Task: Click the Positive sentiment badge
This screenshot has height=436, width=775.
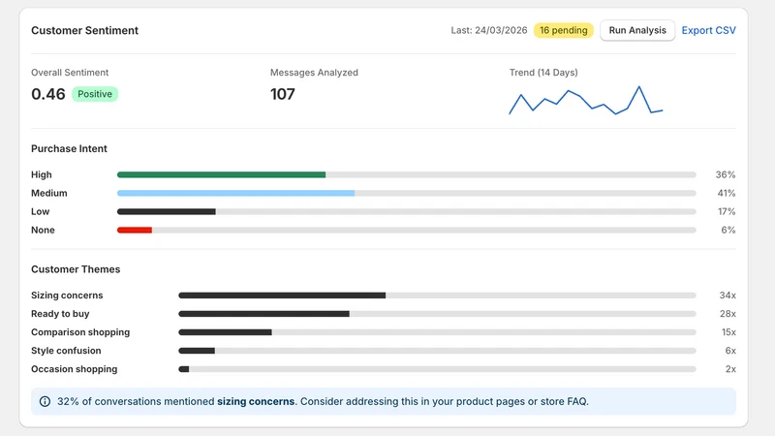Action: tap(95, 94)
